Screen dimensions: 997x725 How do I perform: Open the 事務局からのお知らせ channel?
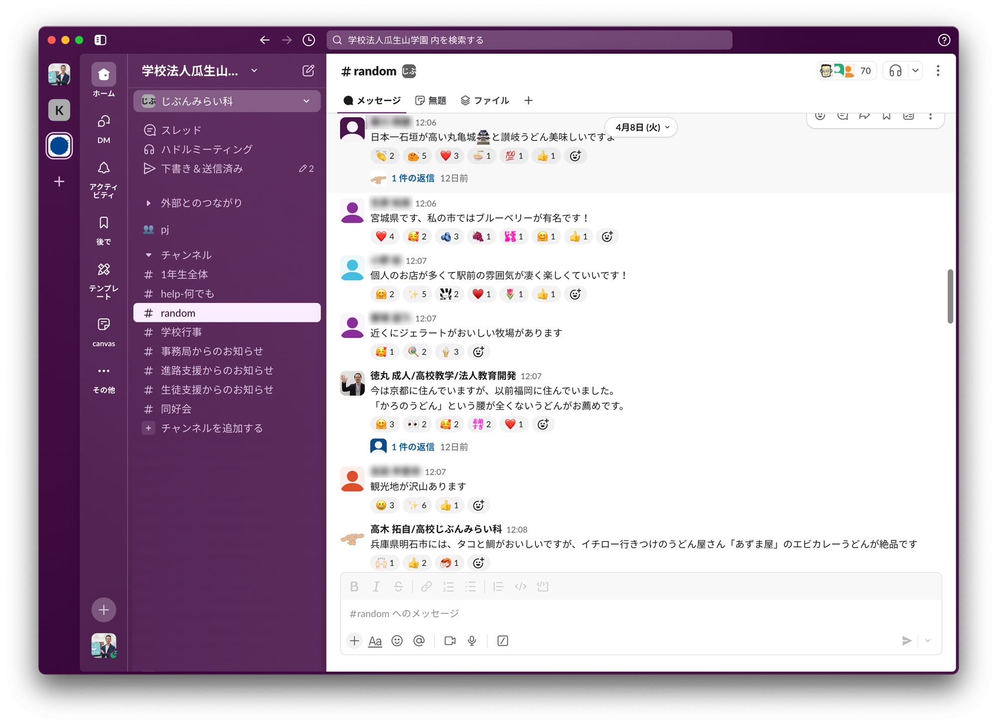[227, 351]
